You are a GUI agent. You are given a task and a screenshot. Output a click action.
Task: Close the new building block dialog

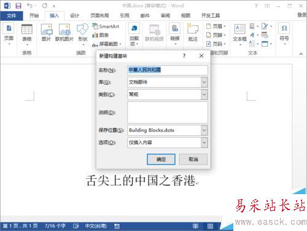tap(201, 56)
